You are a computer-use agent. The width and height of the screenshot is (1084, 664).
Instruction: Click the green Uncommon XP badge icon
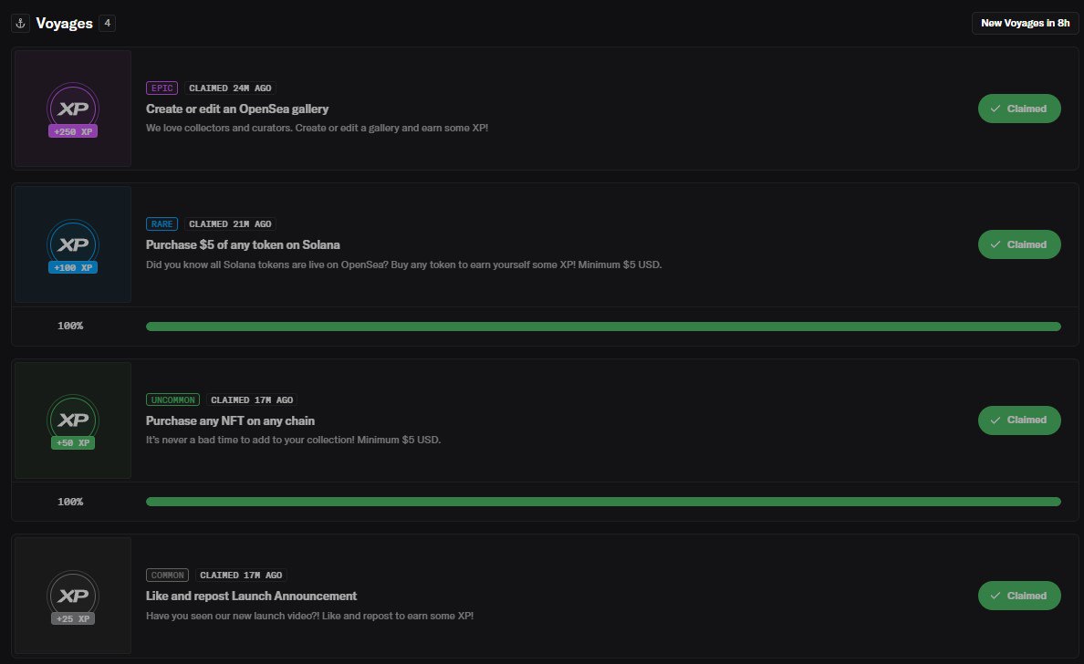pyautogui.click(x=73, y=420)
